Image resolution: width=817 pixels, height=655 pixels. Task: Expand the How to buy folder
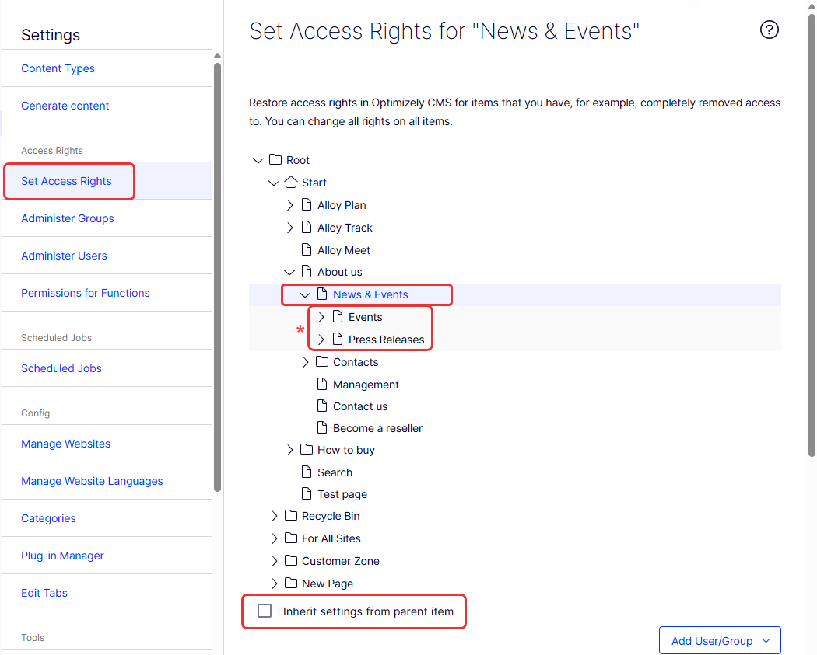click(x=289, y=450)
